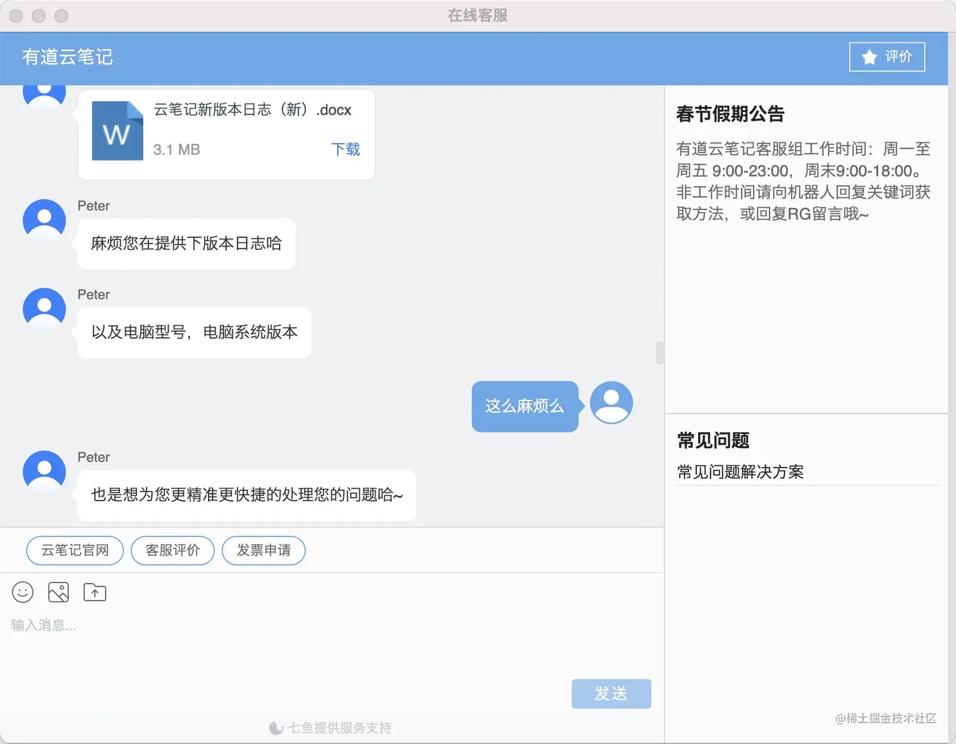Click the 发送 send button
The height and width of the screenshot is (744, 956).
(611, 694)
